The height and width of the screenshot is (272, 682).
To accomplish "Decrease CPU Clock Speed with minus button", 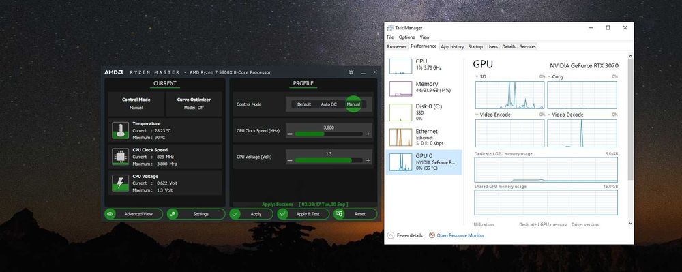I will click(x=290, y=134).
